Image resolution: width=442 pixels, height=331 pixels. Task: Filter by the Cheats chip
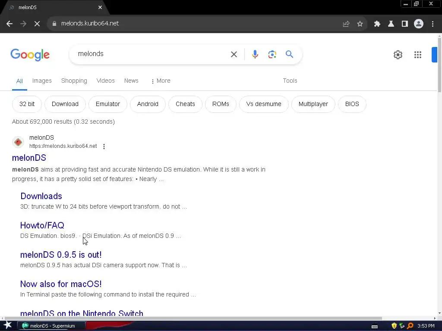click(185, 104)
